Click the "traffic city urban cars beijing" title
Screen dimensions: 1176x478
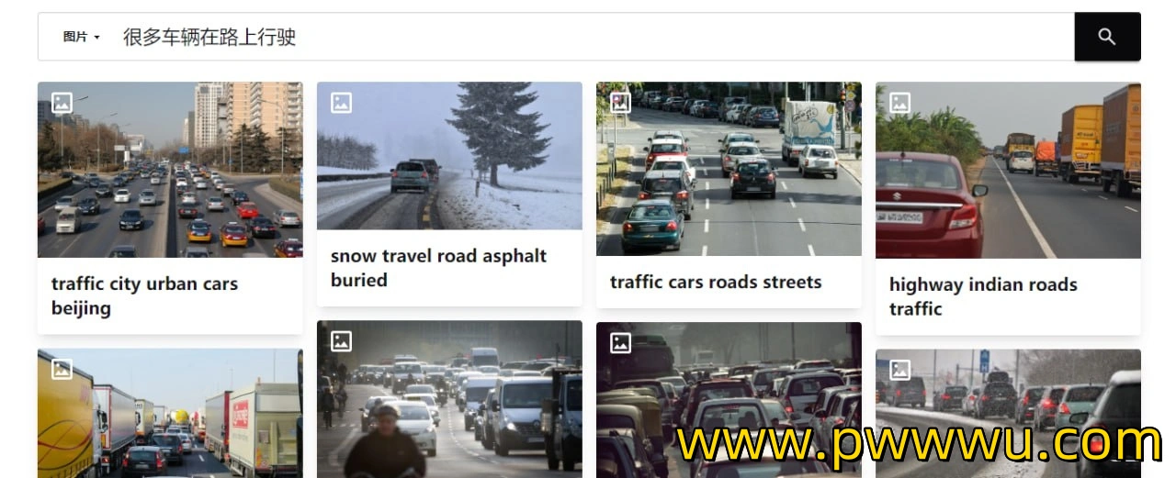coord(144,296)
